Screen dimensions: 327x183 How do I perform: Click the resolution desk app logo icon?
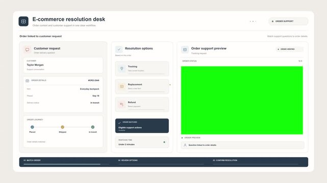point(23,21)
